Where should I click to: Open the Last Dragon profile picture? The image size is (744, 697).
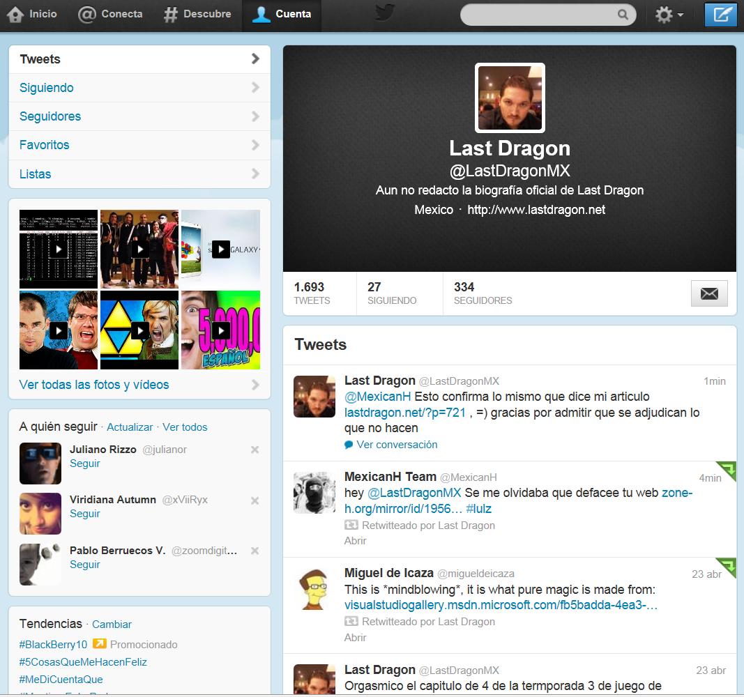coord(510,98)
